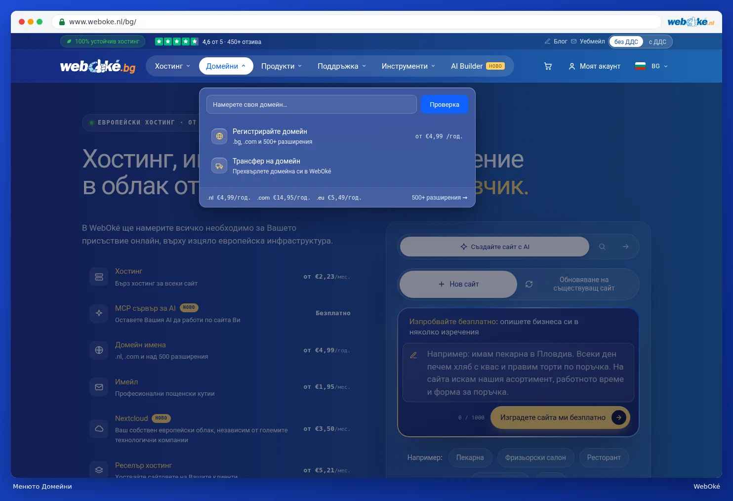733x501 pixels.
Task: Click the Trustpilot star rating
Action: [176, 42]
